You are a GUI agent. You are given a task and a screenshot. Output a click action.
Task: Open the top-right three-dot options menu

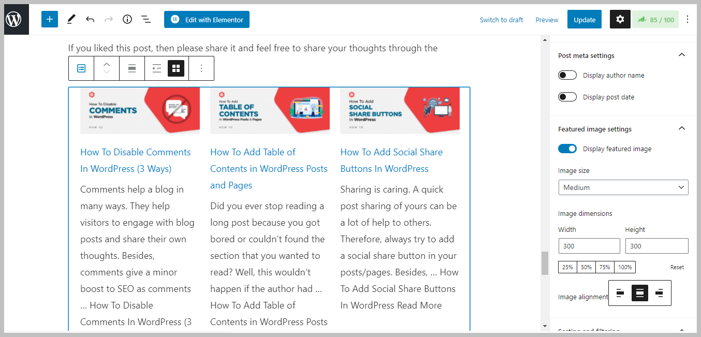(x=688, y=20)
